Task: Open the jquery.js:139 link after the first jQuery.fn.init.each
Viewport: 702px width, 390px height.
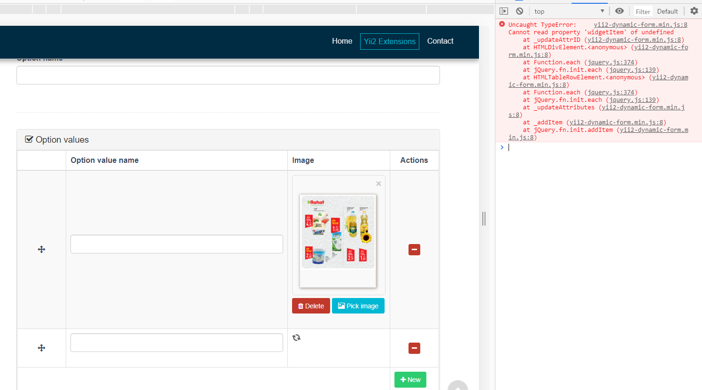Action: point(633,70)
